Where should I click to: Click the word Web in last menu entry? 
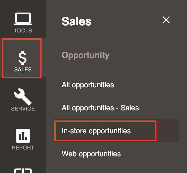click(69, 154)
